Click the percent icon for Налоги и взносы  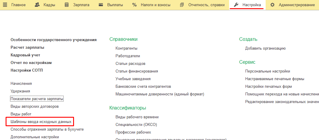pos(134,5)
